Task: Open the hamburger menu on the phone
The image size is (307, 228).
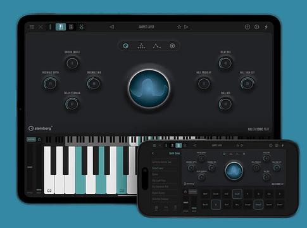Action: (154, 146)
